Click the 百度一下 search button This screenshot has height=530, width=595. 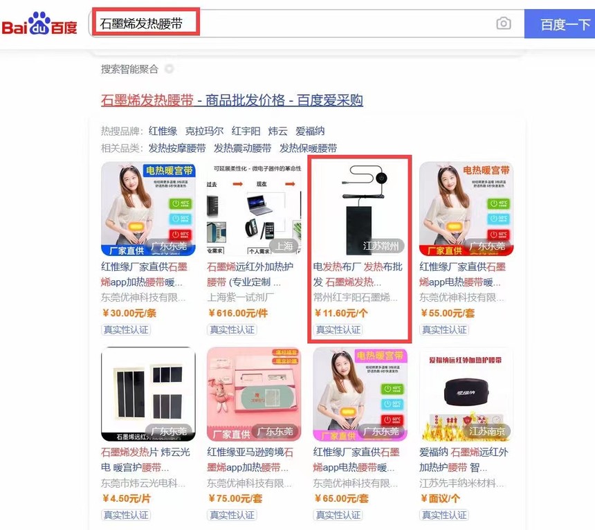[560, 24]
